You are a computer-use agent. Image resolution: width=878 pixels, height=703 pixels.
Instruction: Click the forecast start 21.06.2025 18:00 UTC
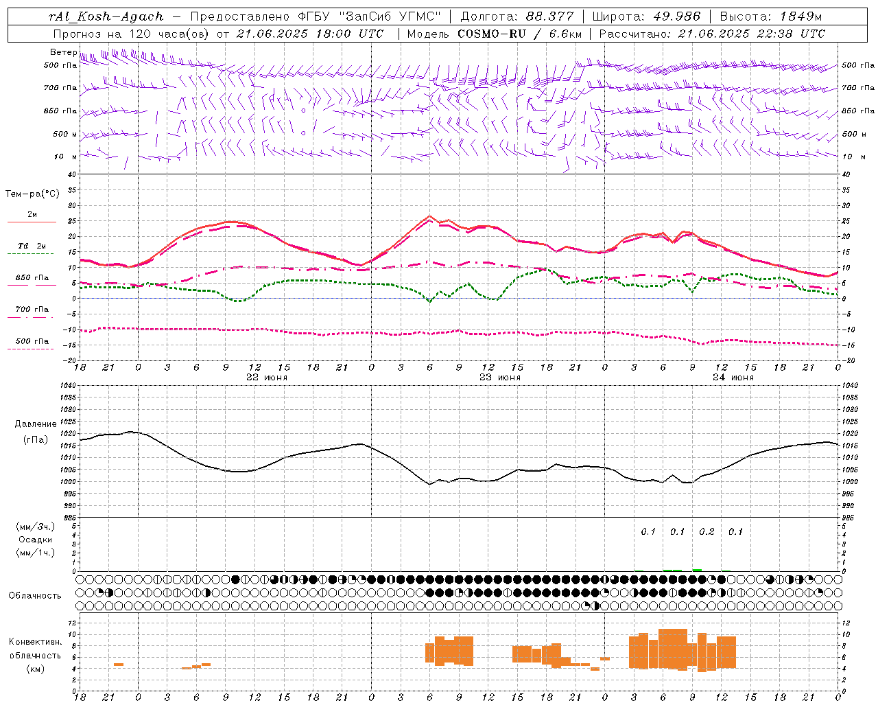tap(311, 33)
